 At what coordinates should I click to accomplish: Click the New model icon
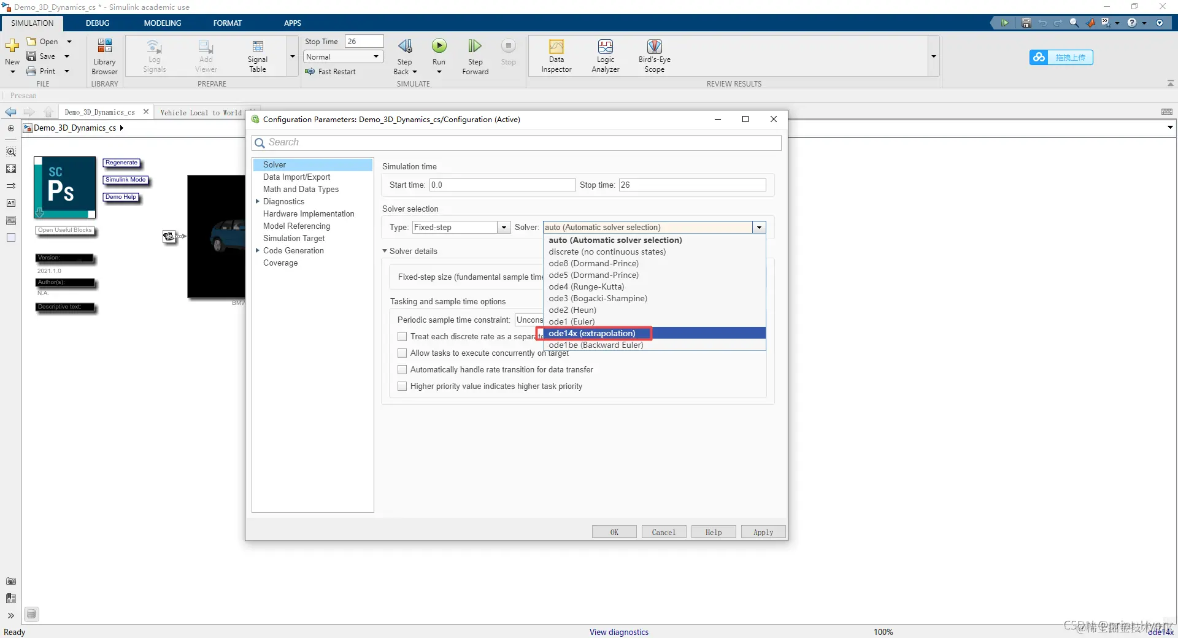pos(12,47)
